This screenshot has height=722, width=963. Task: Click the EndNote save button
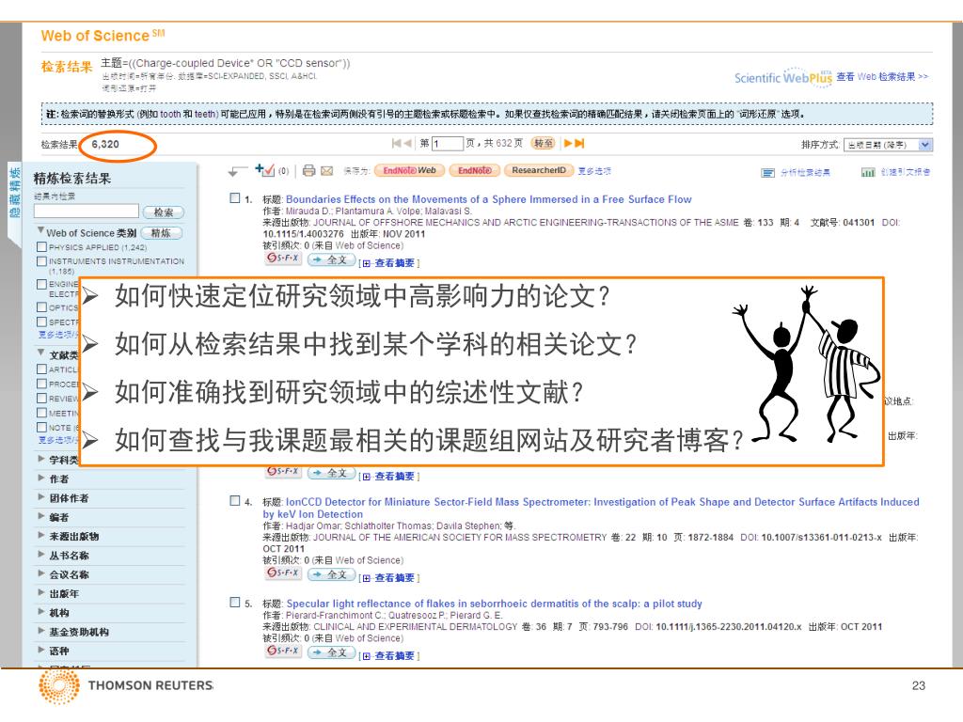tap(474, 171)
